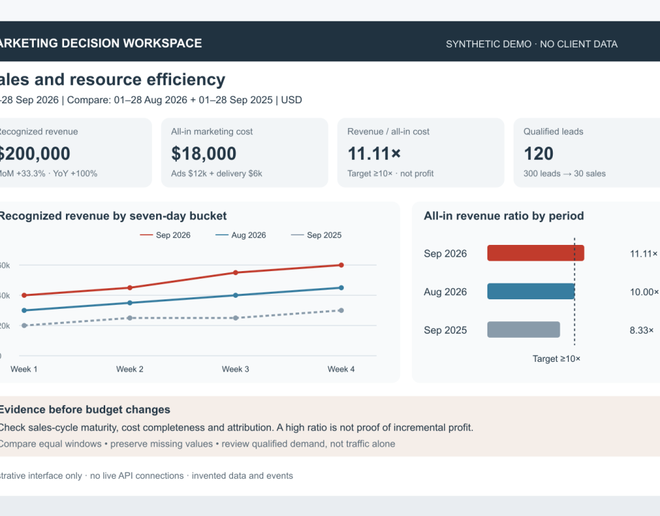Screen dimensions: 660x516
Task: Click 'MoM +33.3% · YoY +100%' text
Action: 48,173
